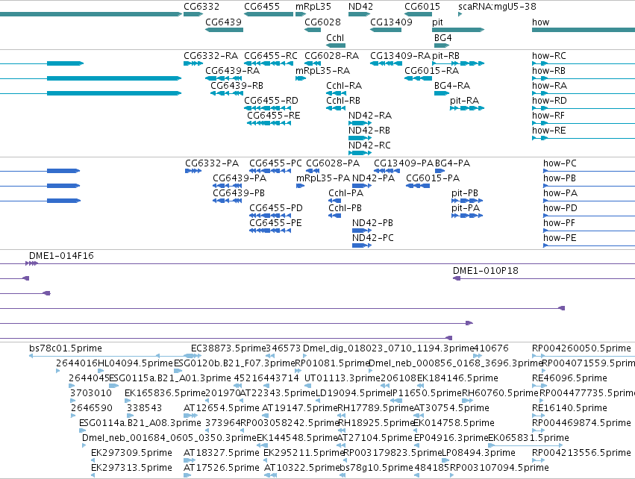Open transcript CG13409-RA
Screen dimensions: 635x479
click(x=400, y=56)
